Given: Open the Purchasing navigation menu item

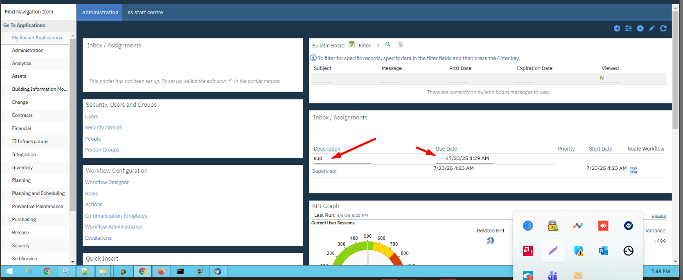Looking at the screenshot, I should click(x=24, y=219).
